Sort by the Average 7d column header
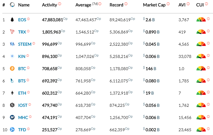 [86, 5]
